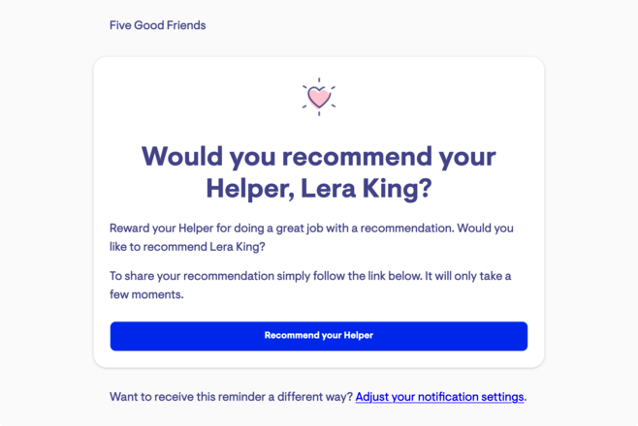Viewport: 638px width, 426px height.
Task: Click the glowing pink heart icon
Action: coord(319,97)
